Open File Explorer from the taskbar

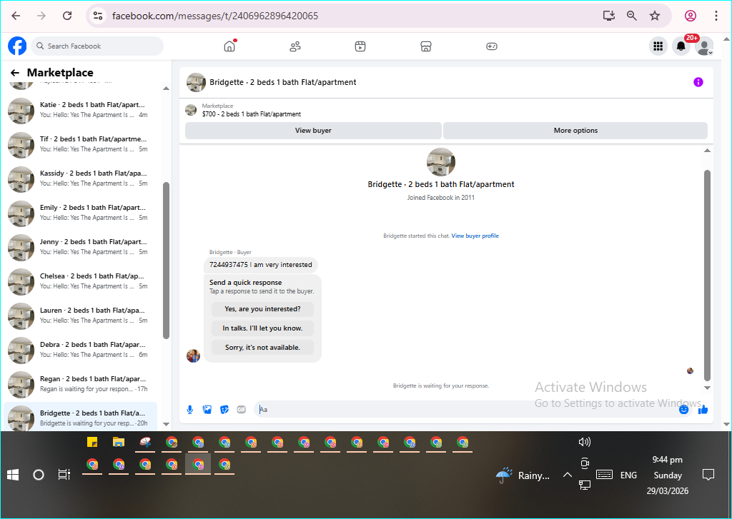(x=119, y=442)
